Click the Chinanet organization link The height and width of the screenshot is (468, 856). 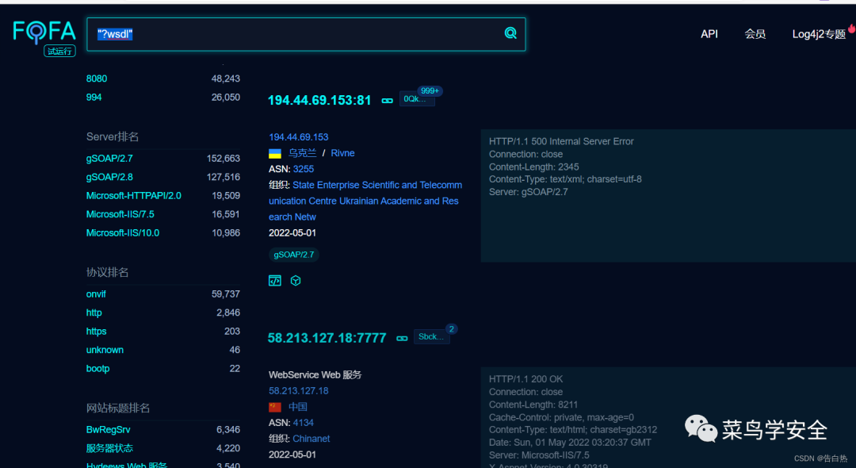311,439
